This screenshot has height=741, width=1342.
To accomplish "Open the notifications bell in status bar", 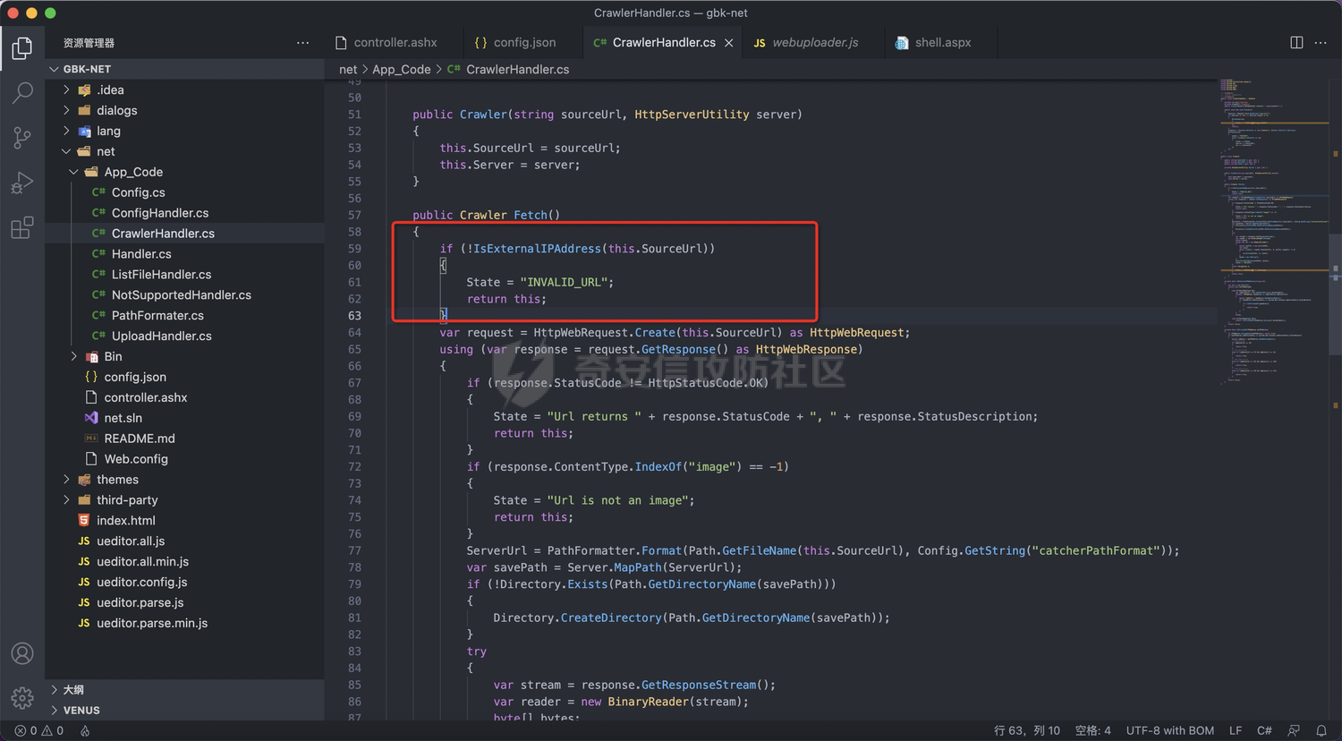I will click(x=1321, y=730).
